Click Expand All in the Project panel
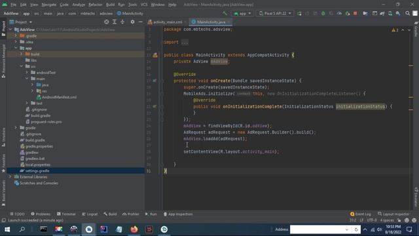This screenshot has width=419, height=236. (x=115, y=22)
